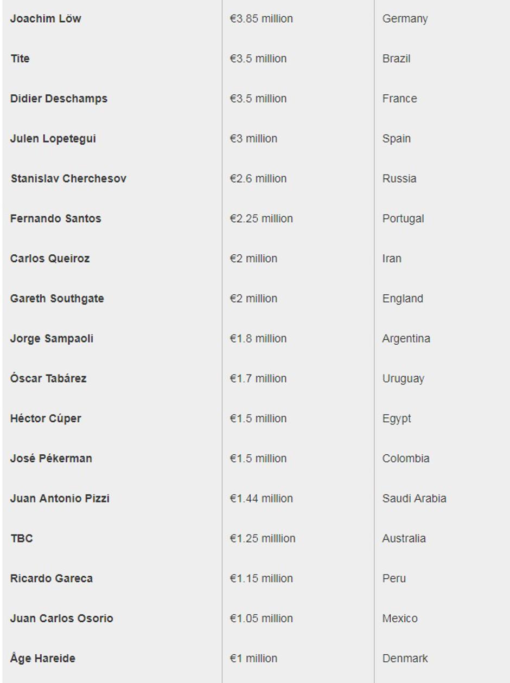Click Åge Hareide in the last row
Screen dimensions: 510x683
pyautogui.click(x=43, y=659)
